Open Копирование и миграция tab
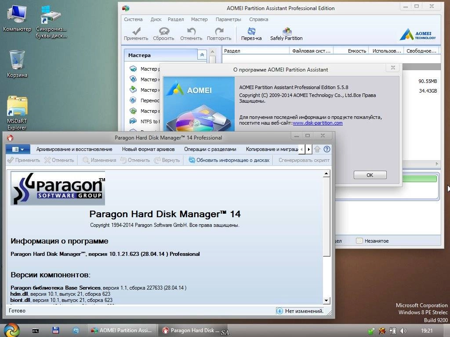Screen dimensions: 450x337 (x=272, y=149)
